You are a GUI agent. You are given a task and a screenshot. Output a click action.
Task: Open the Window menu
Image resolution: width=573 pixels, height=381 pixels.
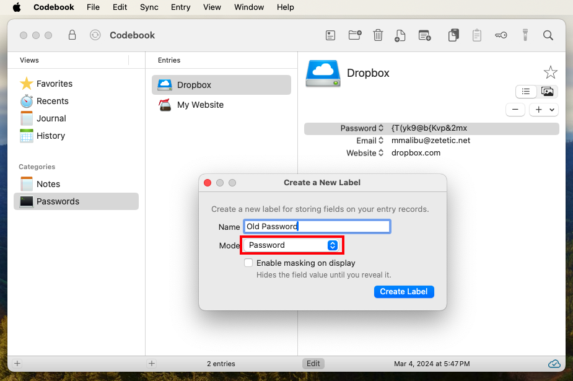click(x=249, y=7)
